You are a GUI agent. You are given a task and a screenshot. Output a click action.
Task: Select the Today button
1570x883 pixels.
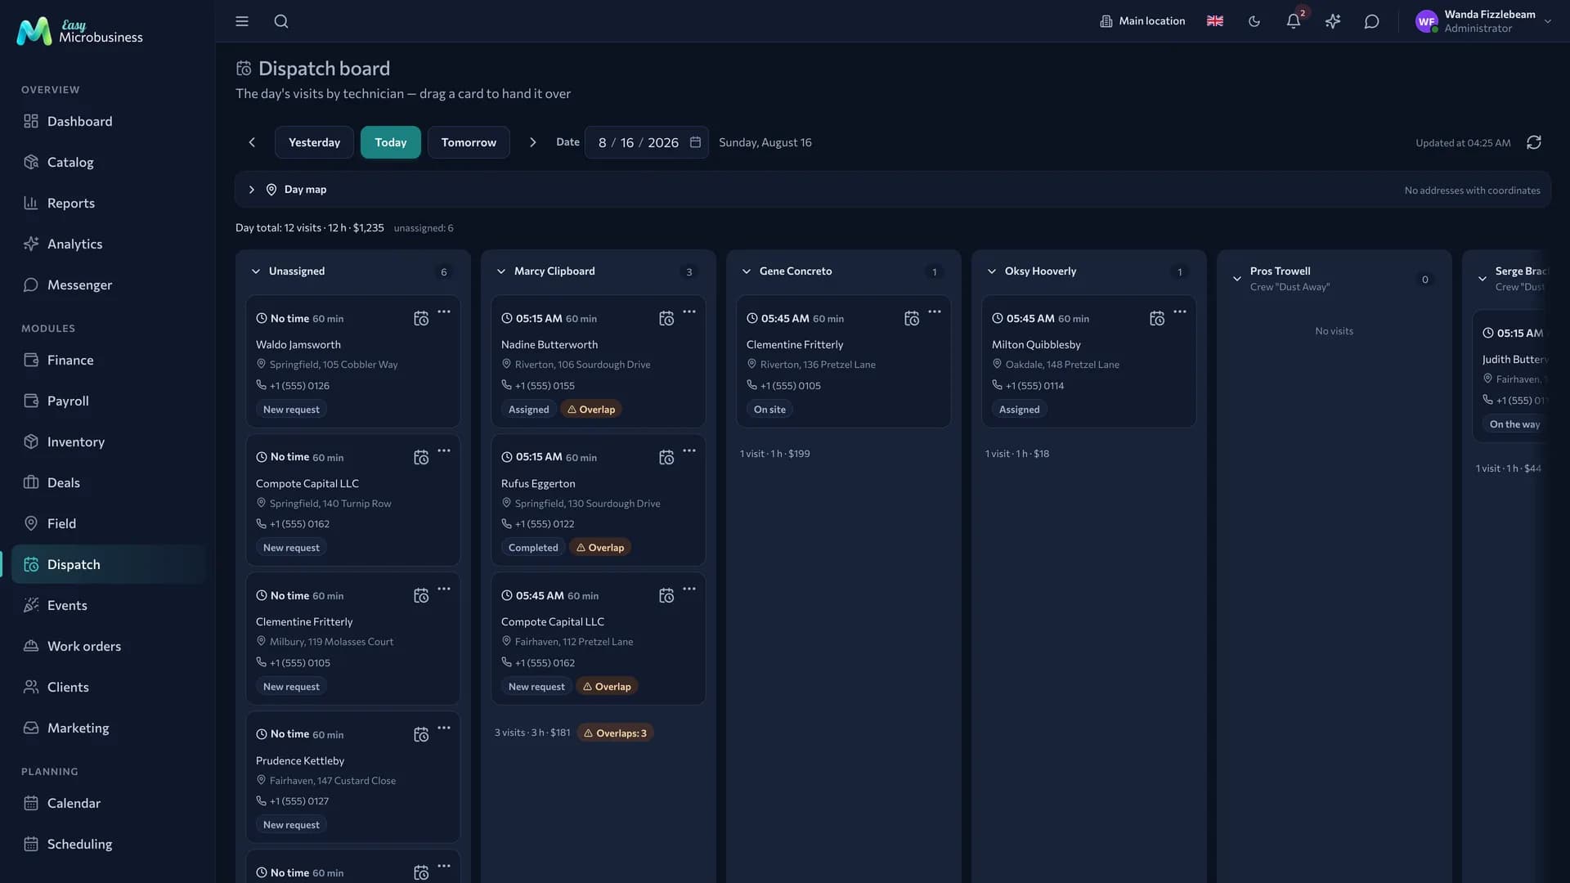click(391, 142)
